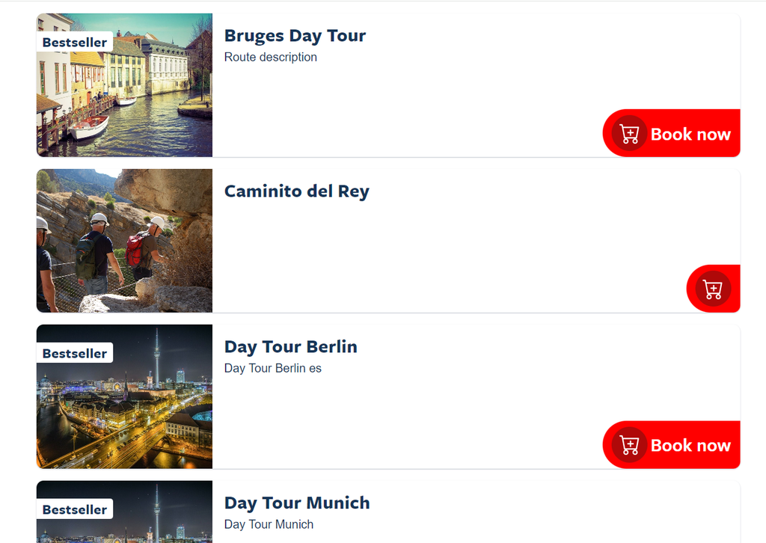Click the Day Tour Munich subtitle text
Screen dimensions: 766x543
point(269,524)
